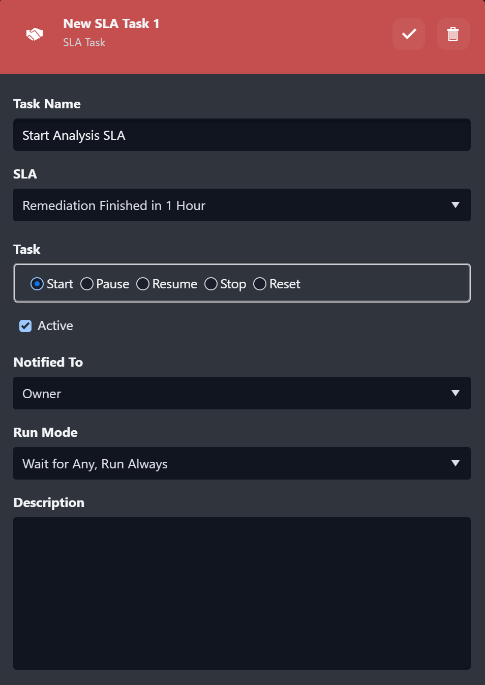
Task: Click the handshake SLA Task icon
Action: pyautogui.click(x=35, y=34)
